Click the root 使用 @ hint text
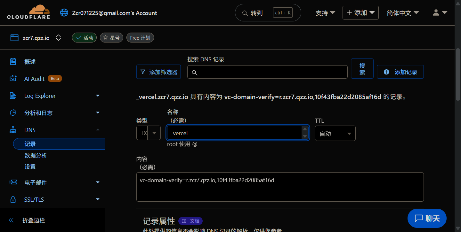461x232 pixels. [x=182, y=144]
